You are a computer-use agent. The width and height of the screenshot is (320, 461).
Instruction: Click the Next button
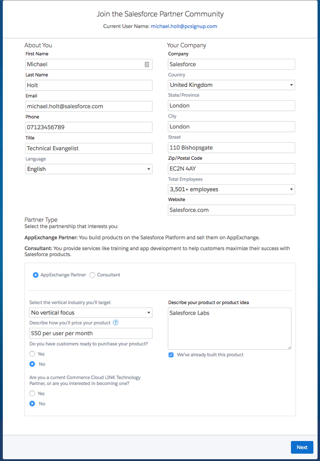(302, 447)
